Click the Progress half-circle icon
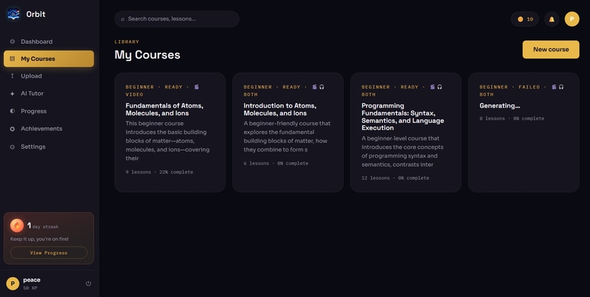Viewport: 590px width, 297px height. tap(12, 111)
